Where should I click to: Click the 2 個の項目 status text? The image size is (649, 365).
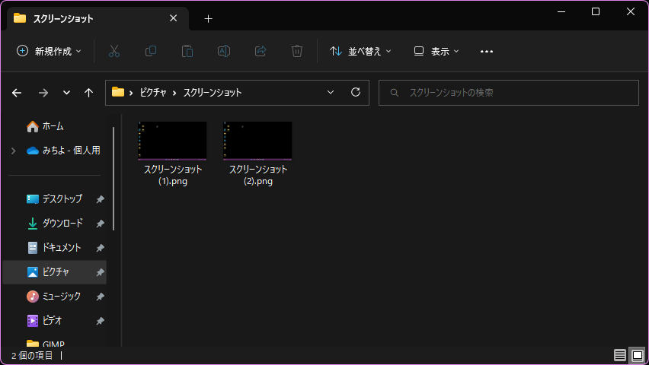(32, 355)
